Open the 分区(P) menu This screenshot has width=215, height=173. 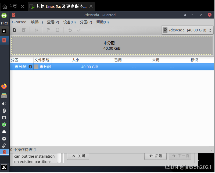click(86, 22)
